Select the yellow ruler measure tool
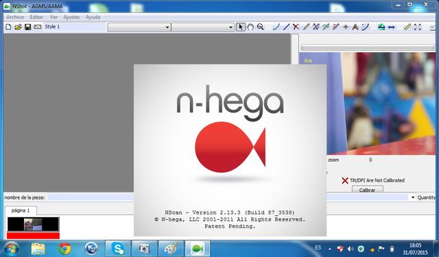 tap(407, 27)
